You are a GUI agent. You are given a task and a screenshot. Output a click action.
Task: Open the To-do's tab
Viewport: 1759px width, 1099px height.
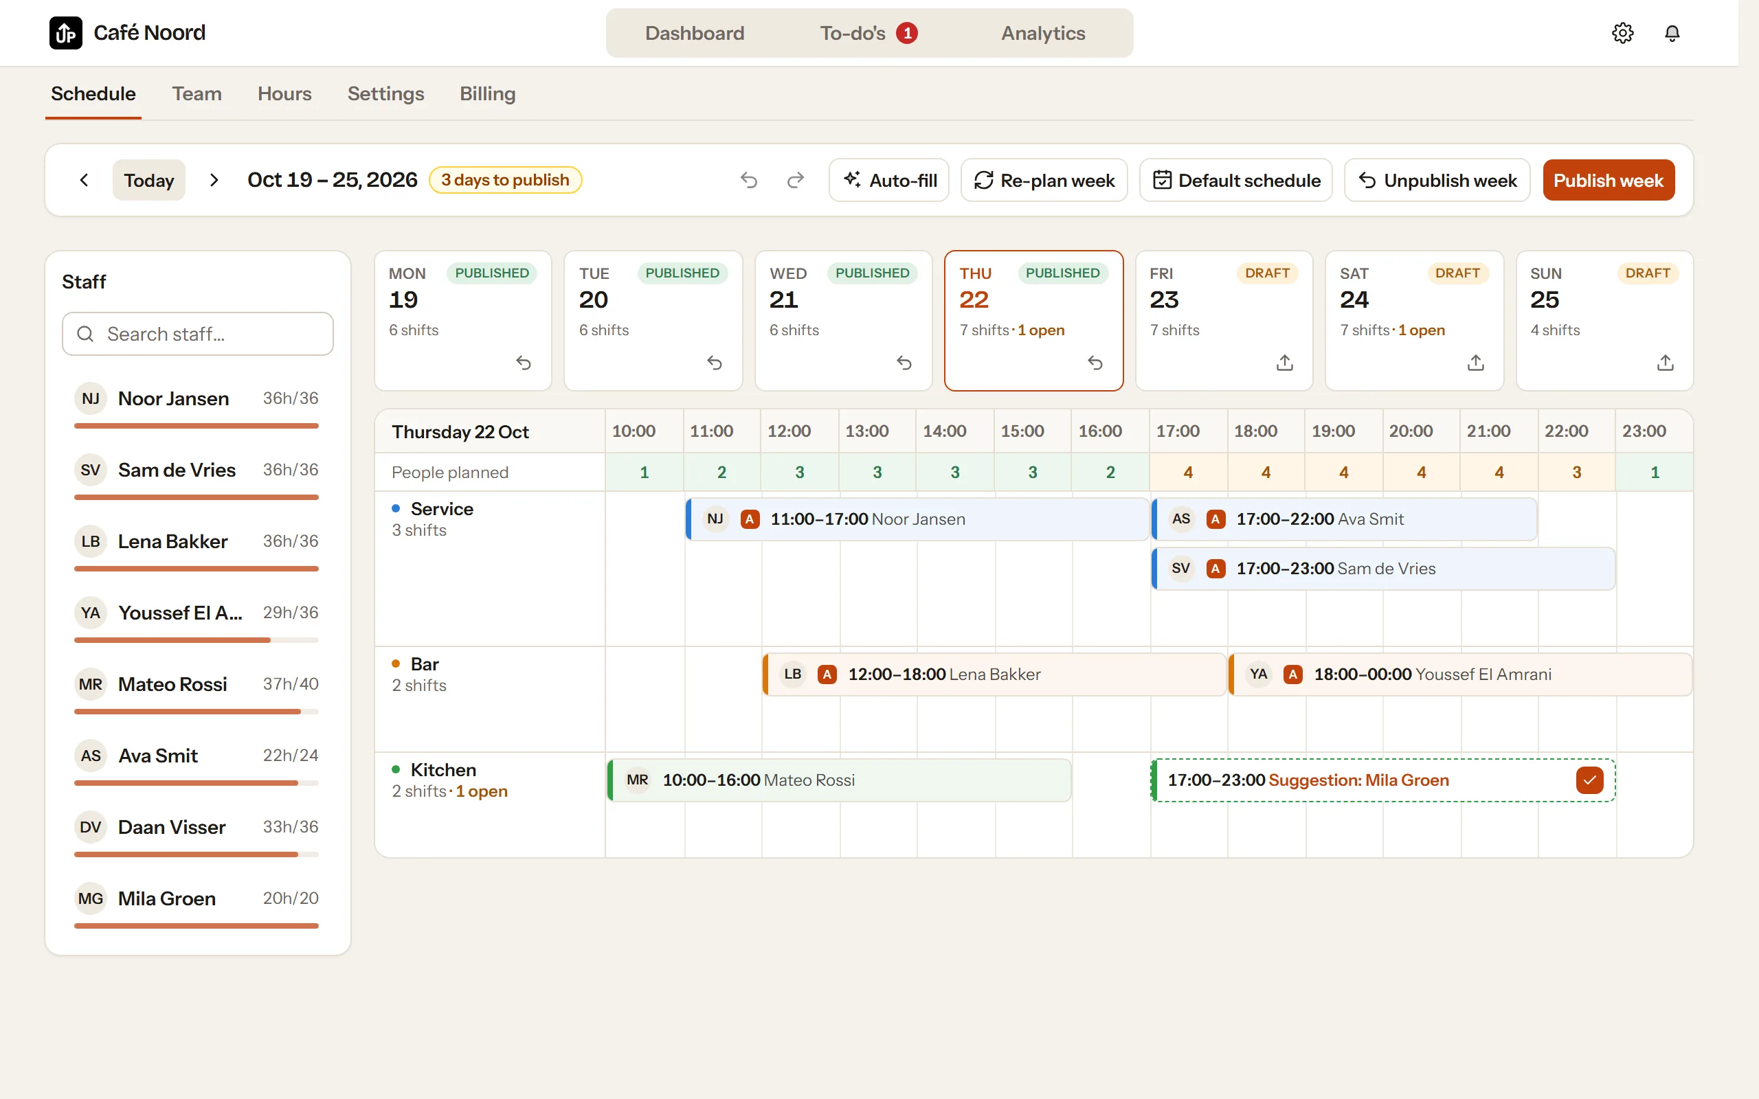(x=869, y=33)
